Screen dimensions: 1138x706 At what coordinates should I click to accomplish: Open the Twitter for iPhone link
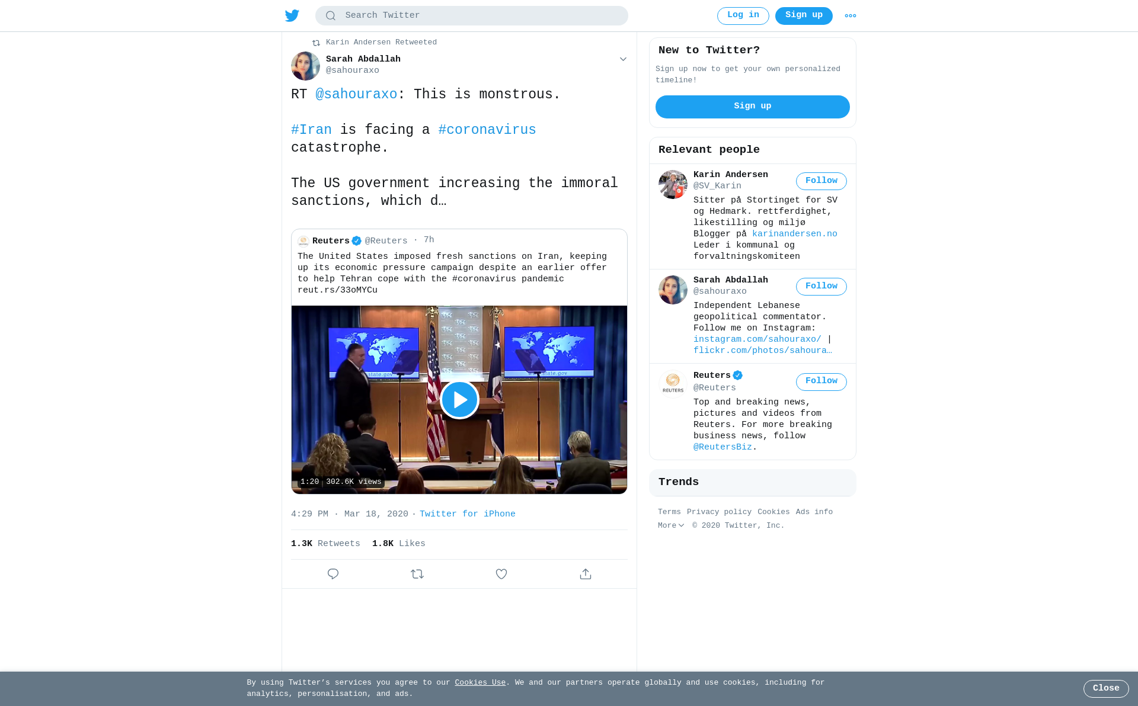(468, 514)
